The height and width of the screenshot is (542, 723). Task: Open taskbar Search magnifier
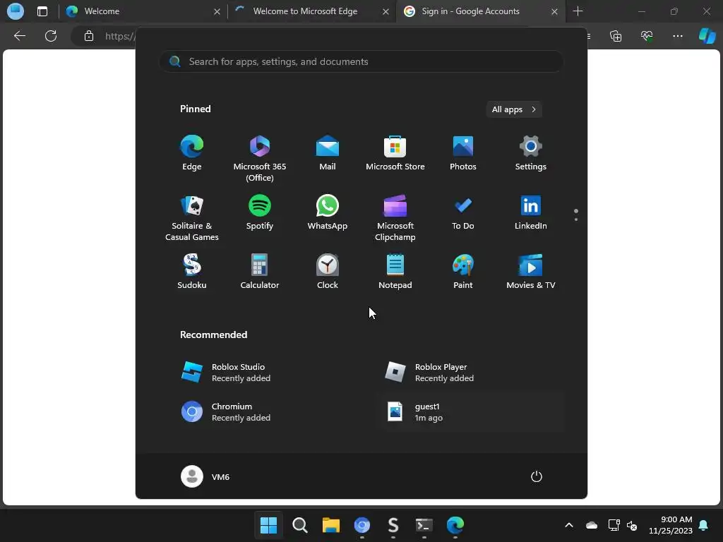point(299,525)
